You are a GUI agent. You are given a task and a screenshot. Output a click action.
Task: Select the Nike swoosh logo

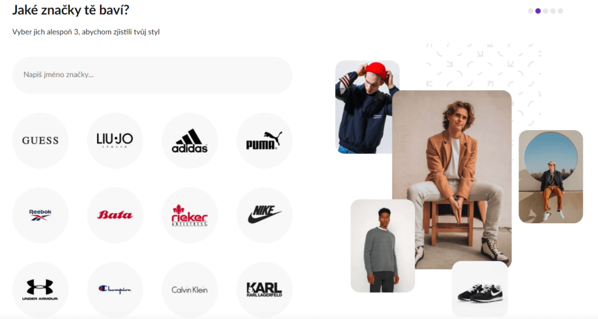(265, 215)
